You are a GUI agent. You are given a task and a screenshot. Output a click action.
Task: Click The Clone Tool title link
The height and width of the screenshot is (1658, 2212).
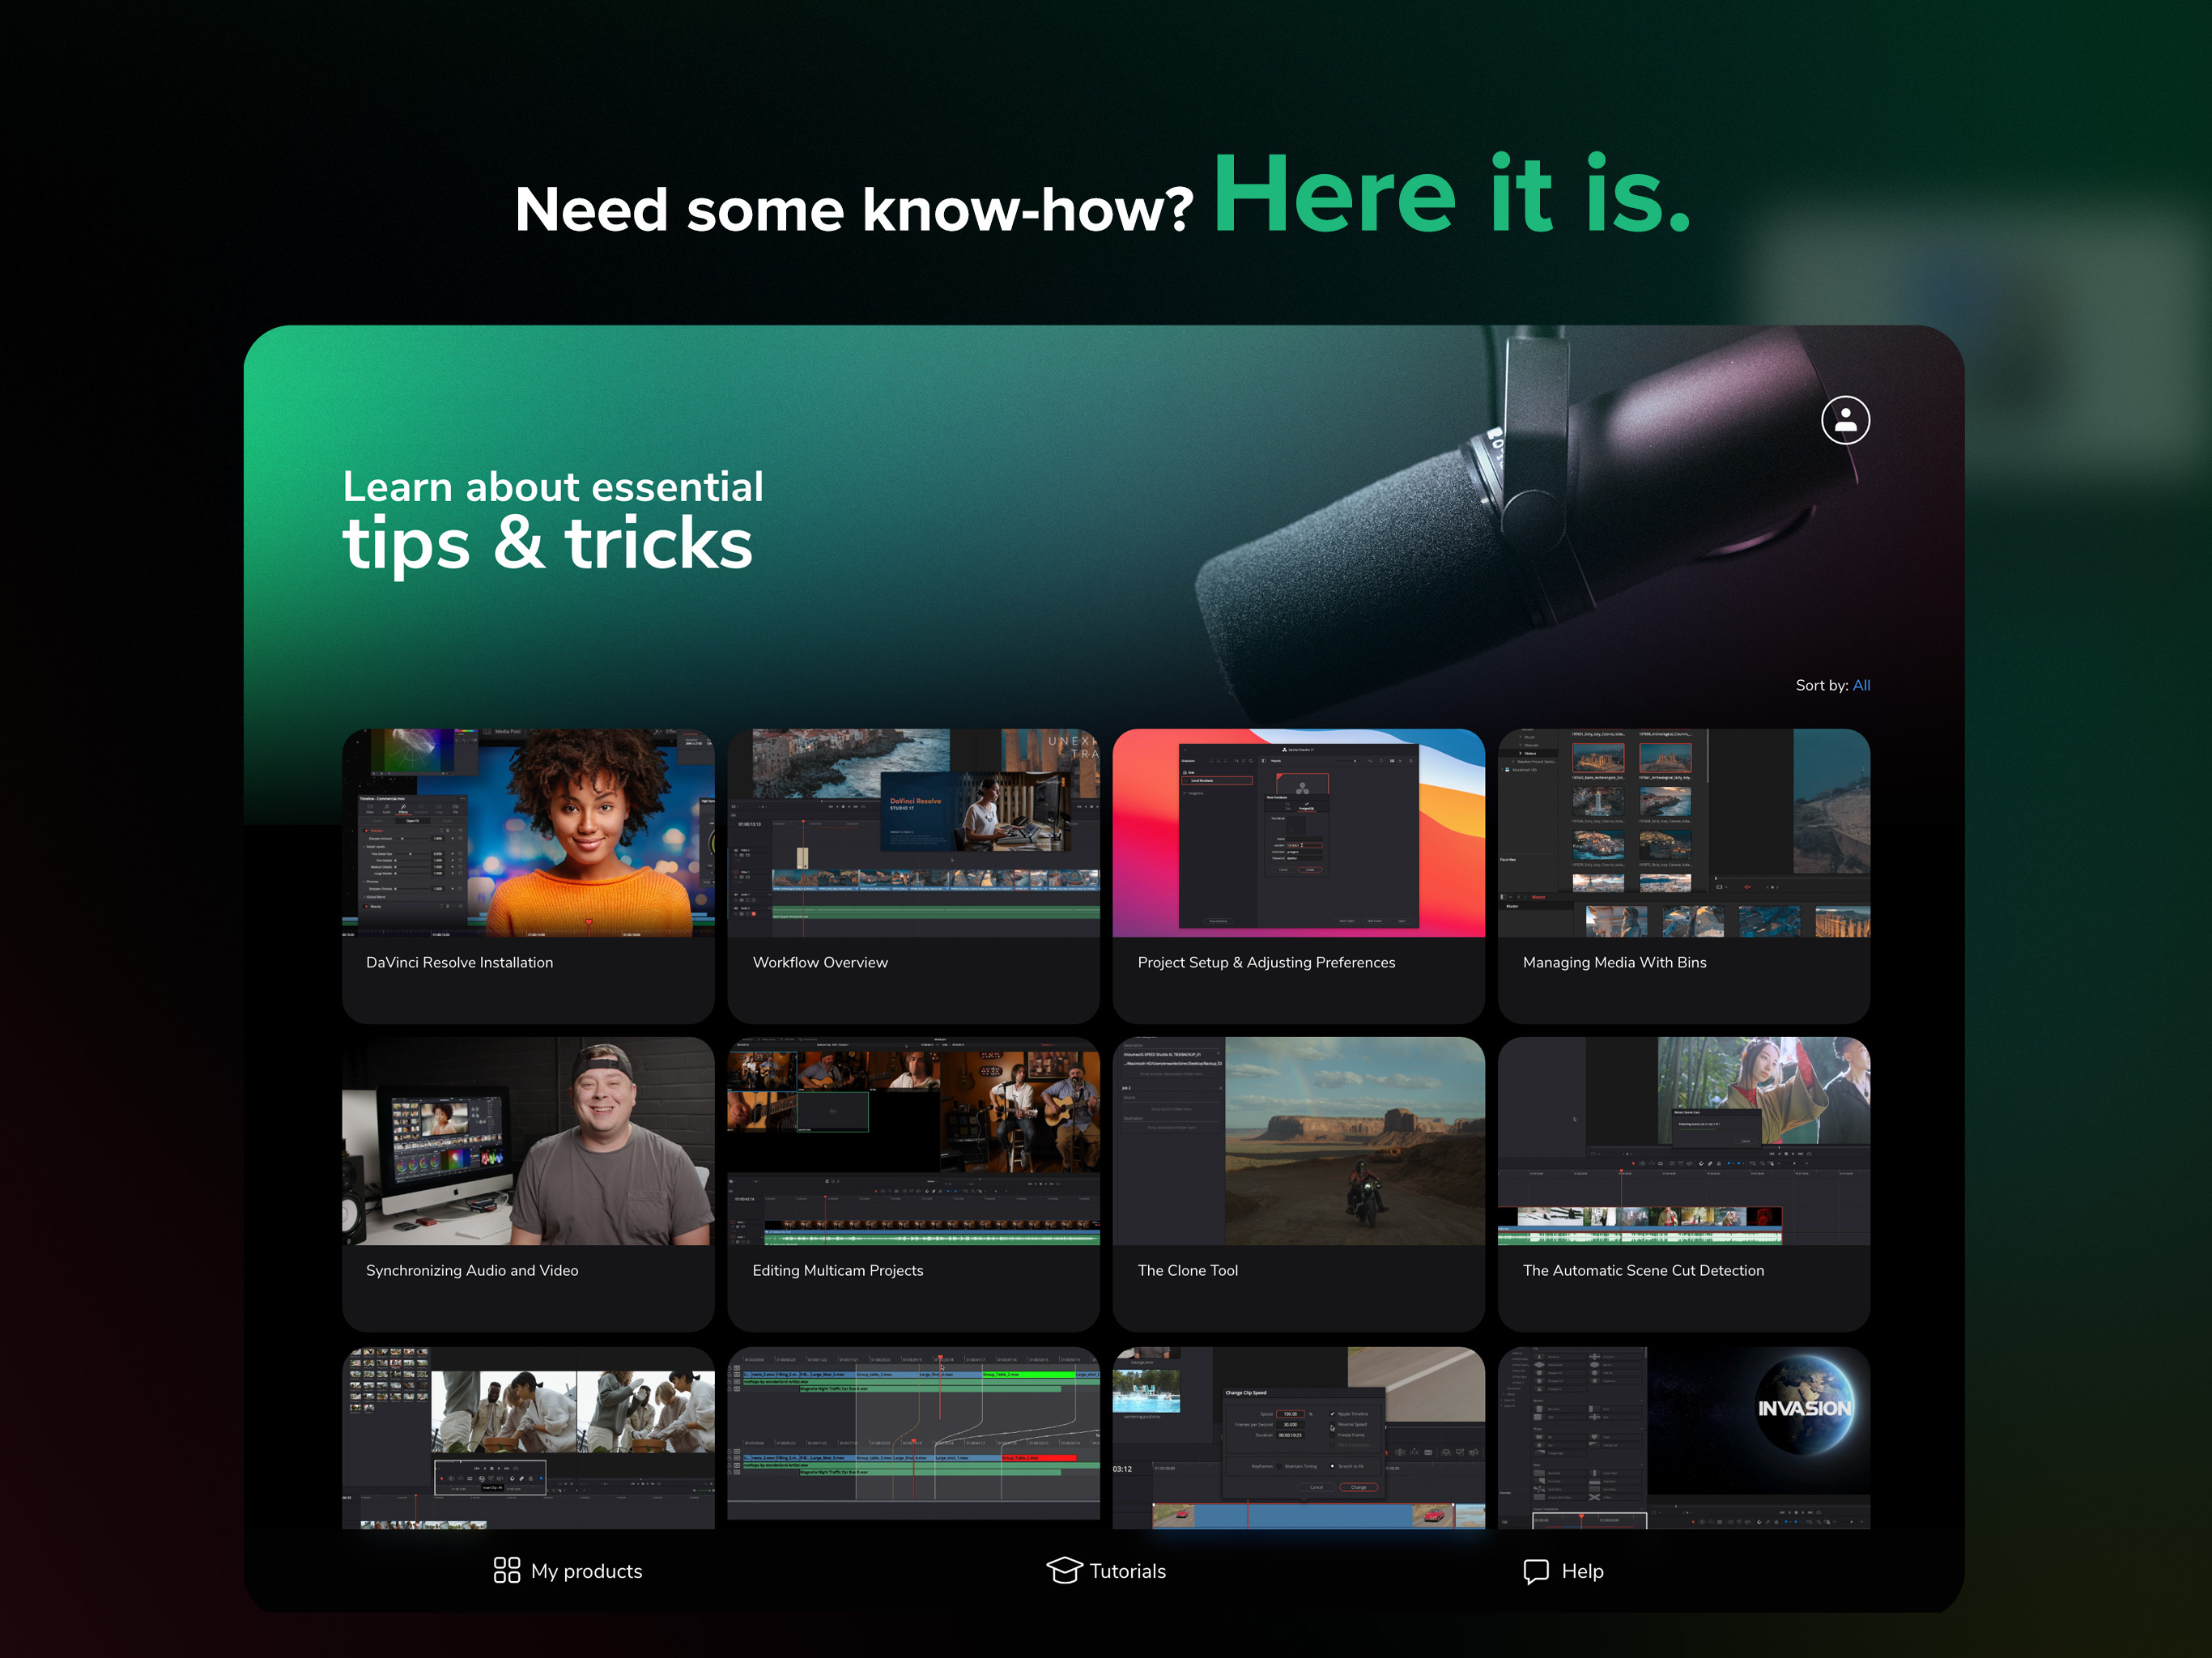1187,1270
